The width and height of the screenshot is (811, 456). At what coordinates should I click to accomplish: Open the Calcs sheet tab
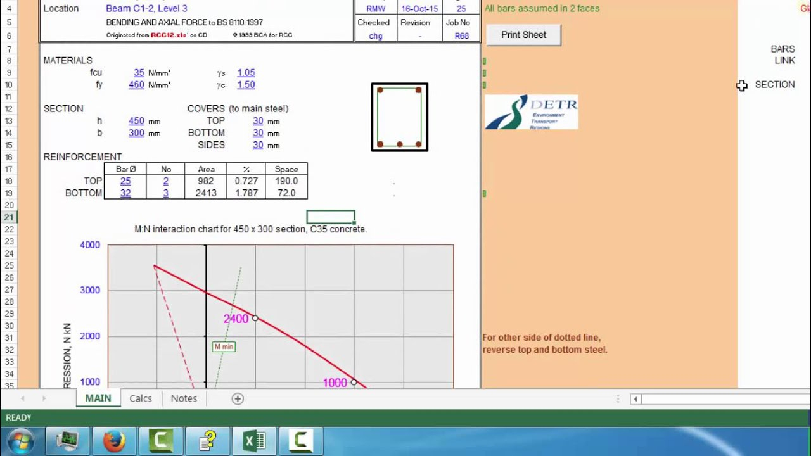[x=141, y=398]
